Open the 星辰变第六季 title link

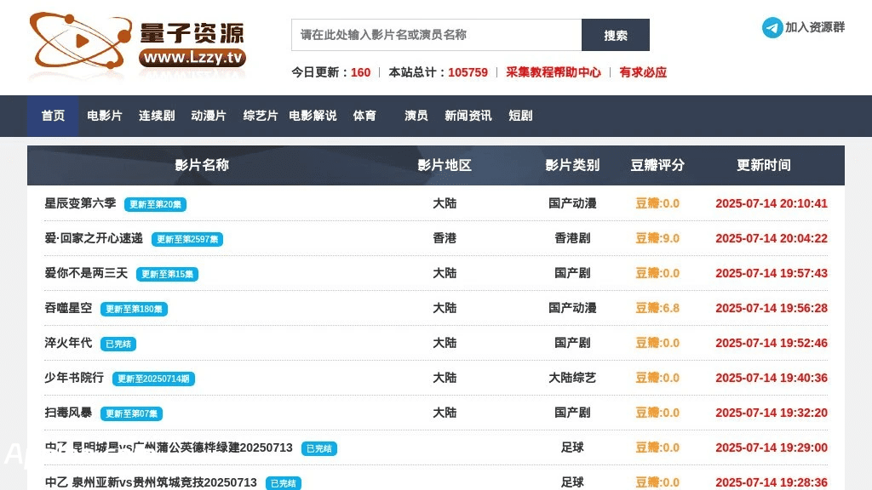80,203
